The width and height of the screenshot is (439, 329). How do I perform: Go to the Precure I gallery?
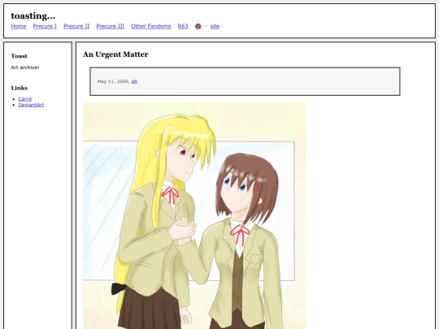point(45,26)
